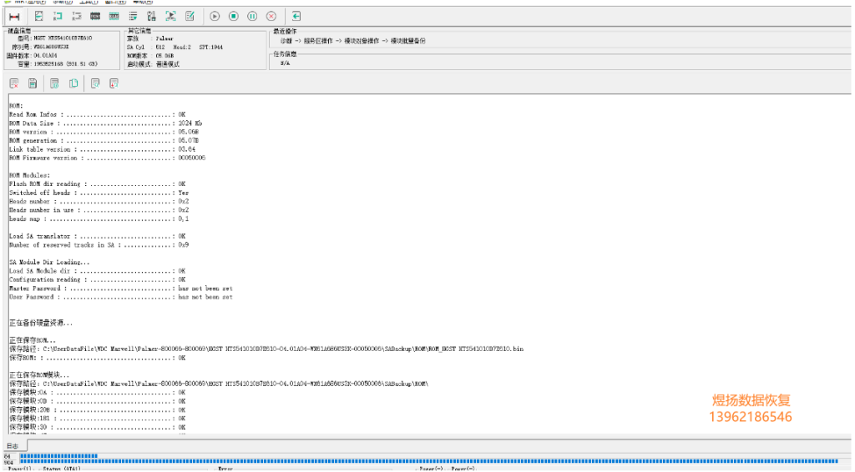Click the bracket-with-list lines toolbar icon
Viewport: 855px width, 472px height.
76,17
